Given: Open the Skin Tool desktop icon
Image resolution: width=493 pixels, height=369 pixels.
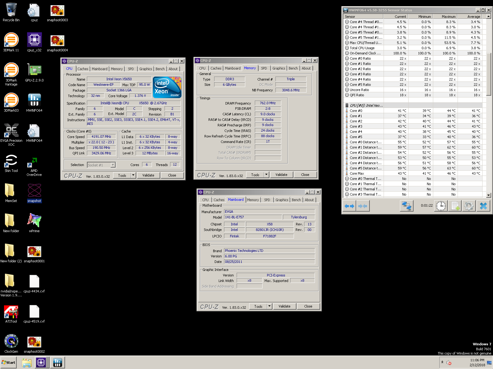Looking at the screenshot, I should (11, 163).
